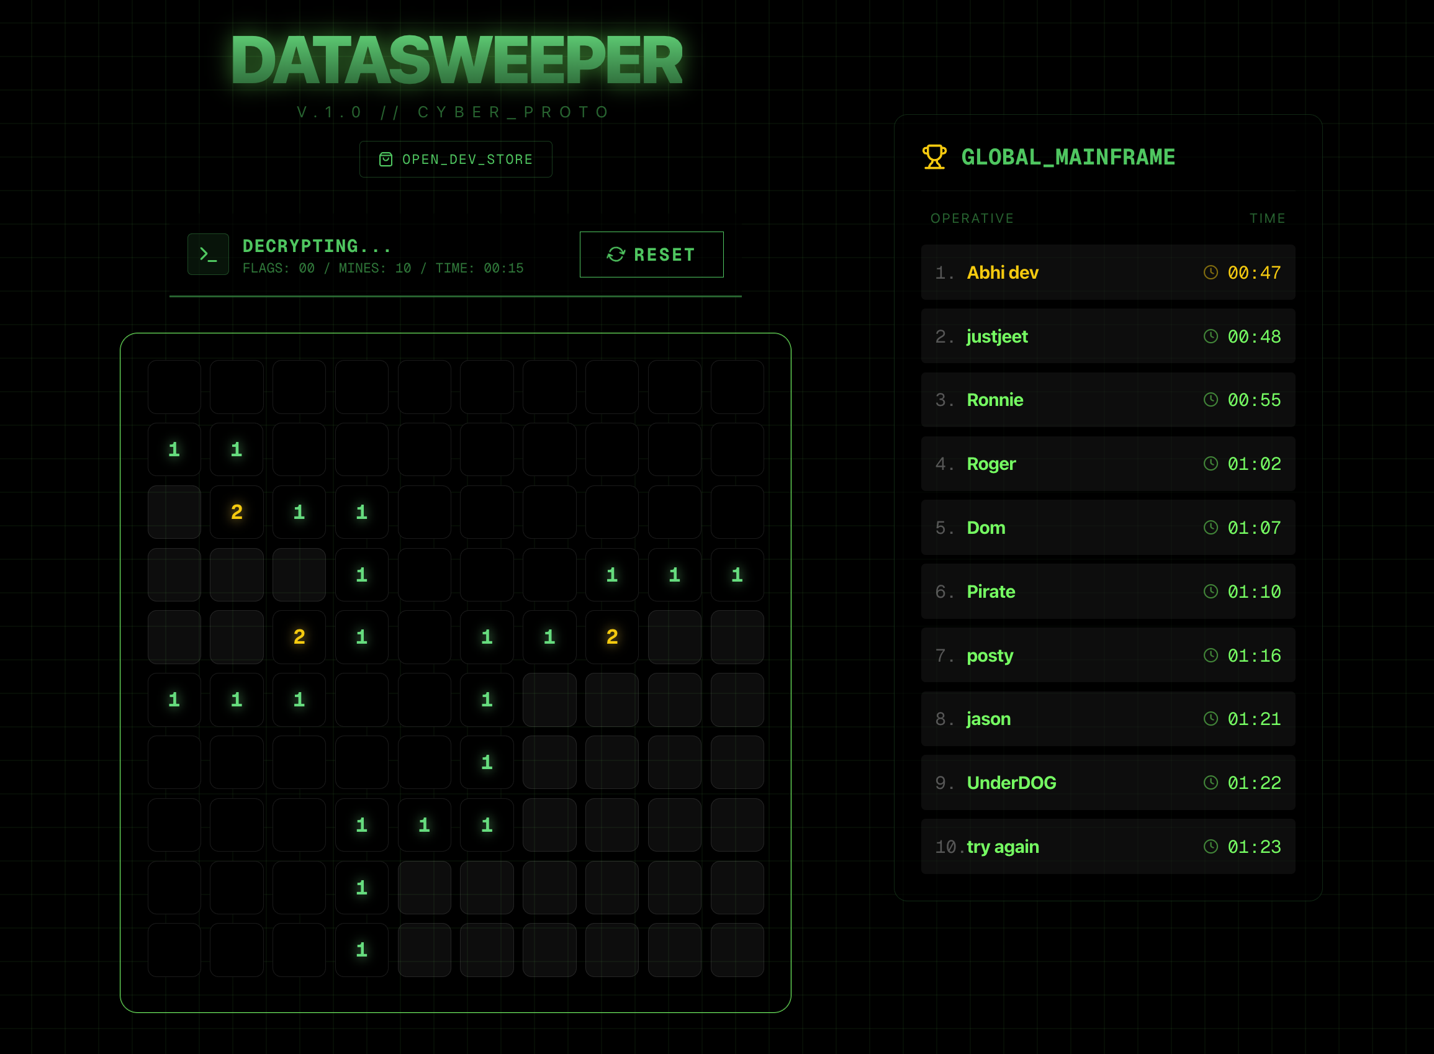The image size is (1434, 1054).
Task: Click the clock icon next to Ronnie's 00:55
Action: pyautogui.click(x=1210, y=399)
